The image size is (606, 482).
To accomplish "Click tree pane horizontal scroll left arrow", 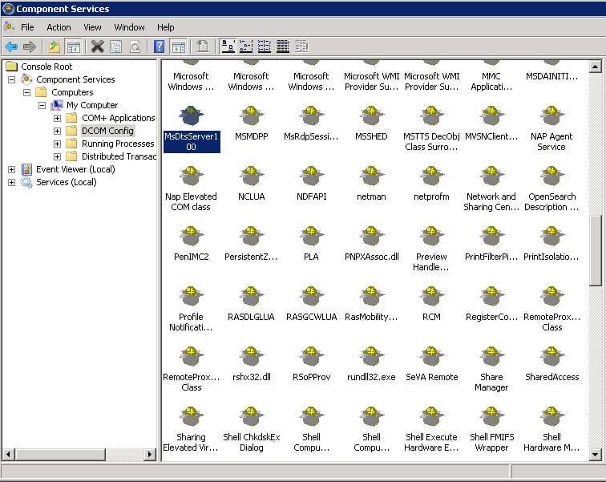I will (x=9, y=454).
